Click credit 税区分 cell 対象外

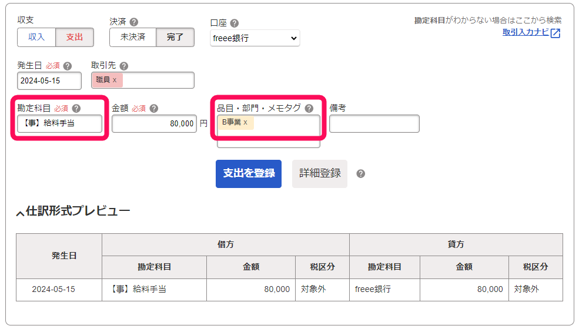point(536,290)
